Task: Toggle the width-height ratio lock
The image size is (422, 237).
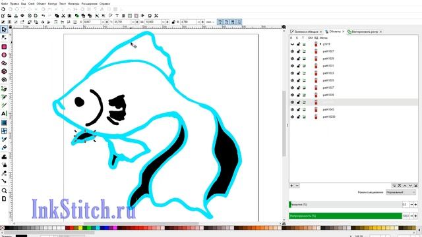Action: 173,22
